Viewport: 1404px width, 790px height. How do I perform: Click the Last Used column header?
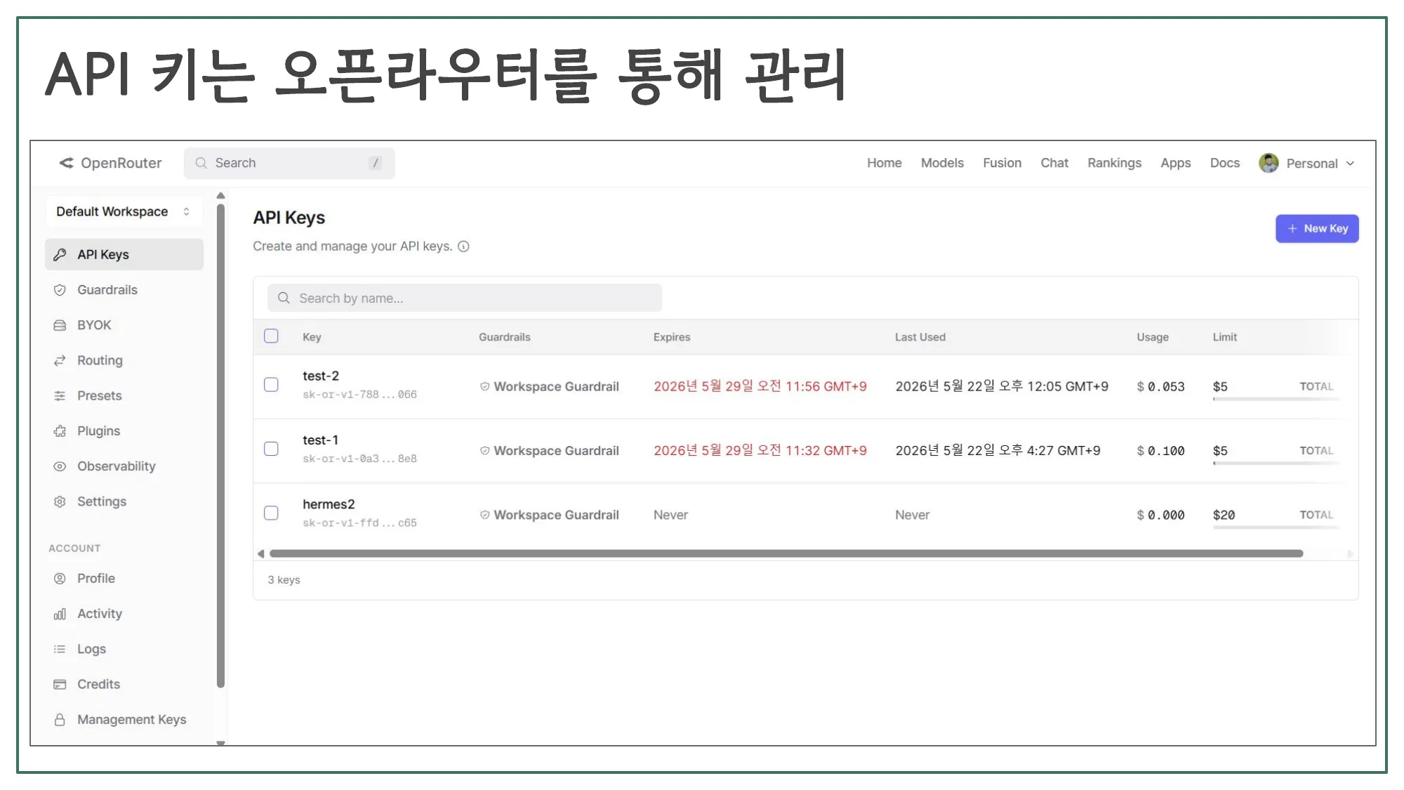920,337
